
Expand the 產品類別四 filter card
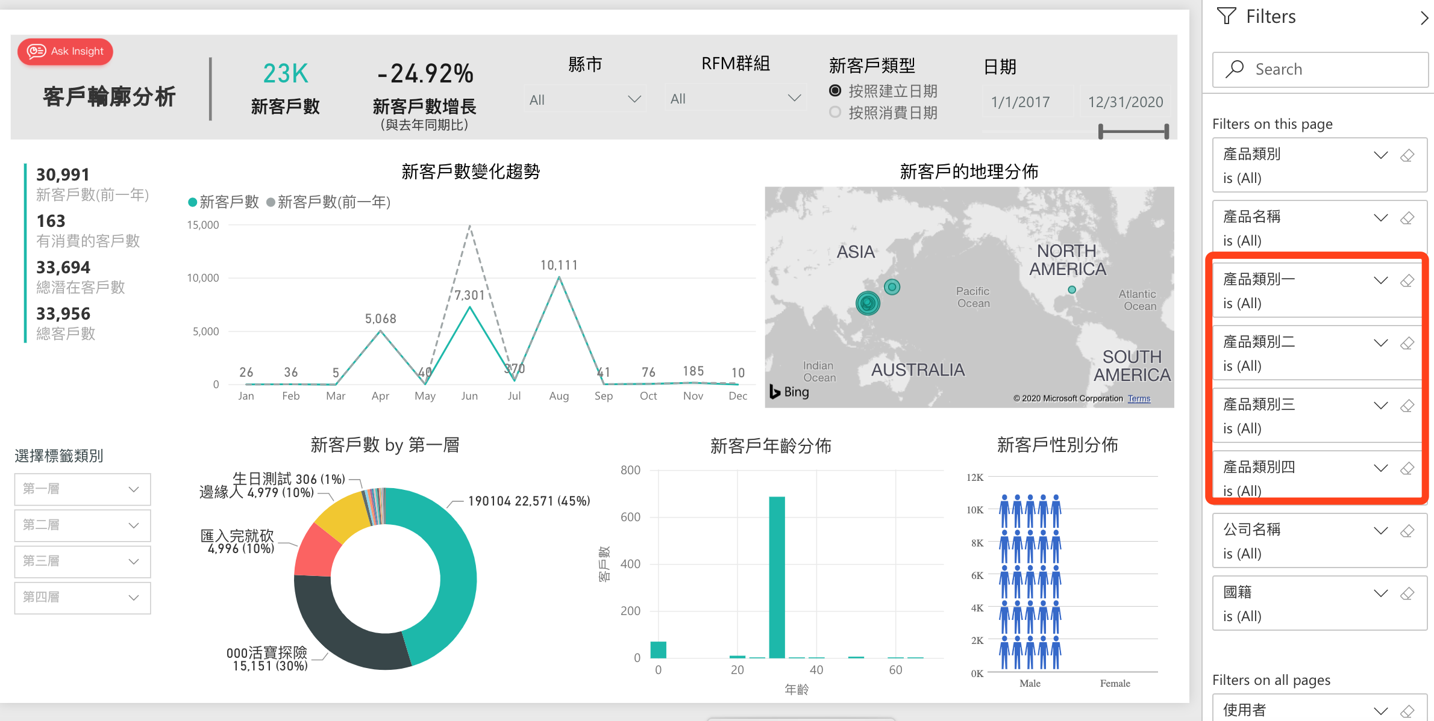click(1380, 468)
